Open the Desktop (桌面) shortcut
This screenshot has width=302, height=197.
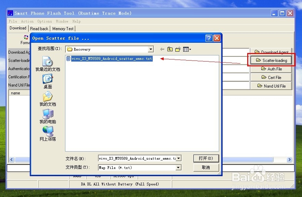click(48, 81)
